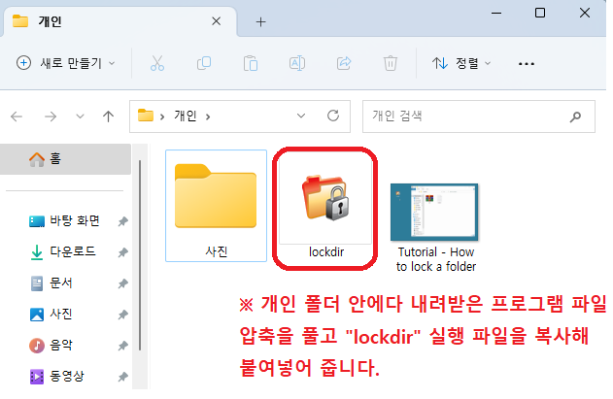Screen dimensions: 613x399
Task: Unpin 음악 using its pin icon
Action: point(123,346)
